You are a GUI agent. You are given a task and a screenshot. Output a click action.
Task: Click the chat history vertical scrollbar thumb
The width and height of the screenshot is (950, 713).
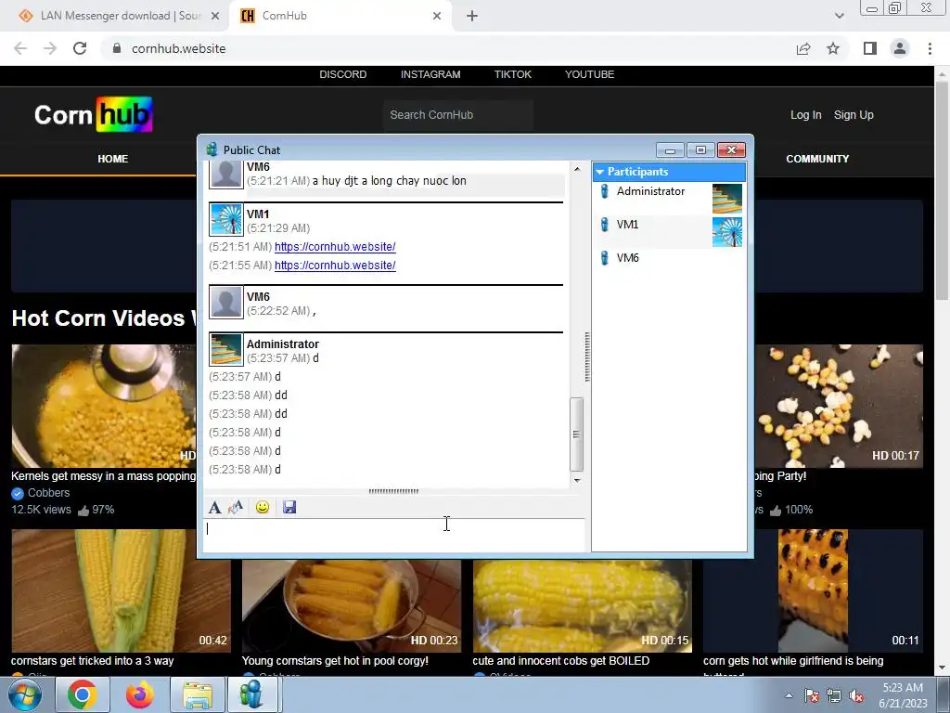click(577, 434)
